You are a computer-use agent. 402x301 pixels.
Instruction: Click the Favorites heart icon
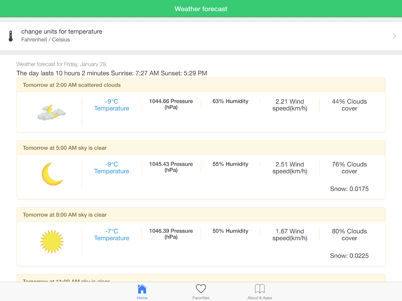[201, 289]
